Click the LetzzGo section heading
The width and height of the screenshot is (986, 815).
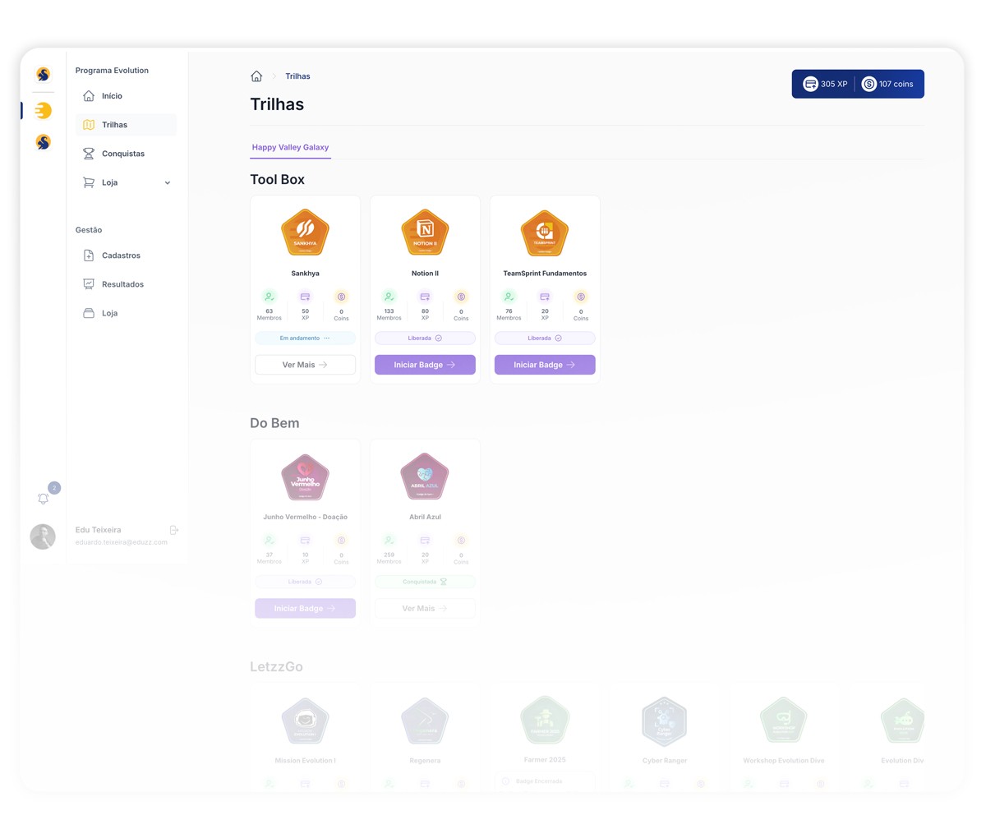click(276, 667)
